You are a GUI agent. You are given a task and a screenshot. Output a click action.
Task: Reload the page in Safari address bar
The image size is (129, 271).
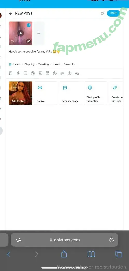(x=112, y=240)
